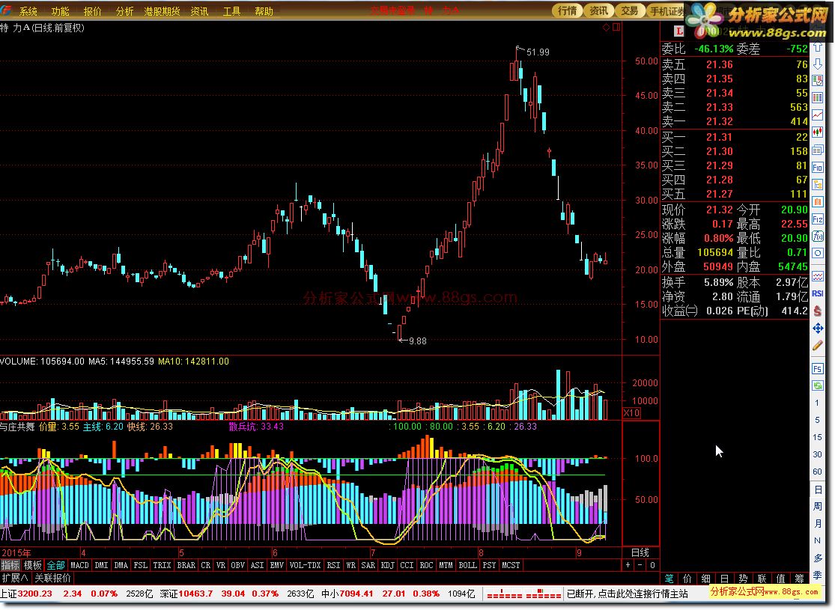The height and width of the screenshot is (610, 835).
Task: Select the 细 tab at bottom right
Action: (x=706, y=579)
